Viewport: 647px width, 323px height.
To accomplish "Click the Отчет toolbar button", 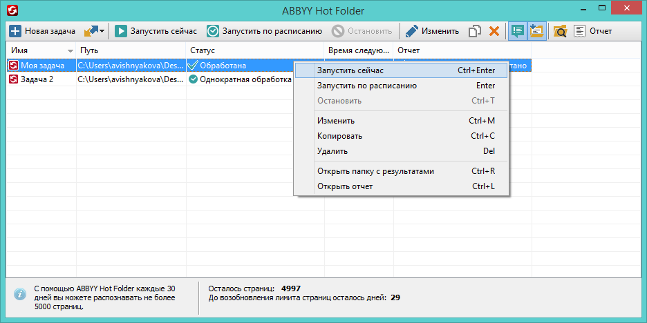I will 593,31.
